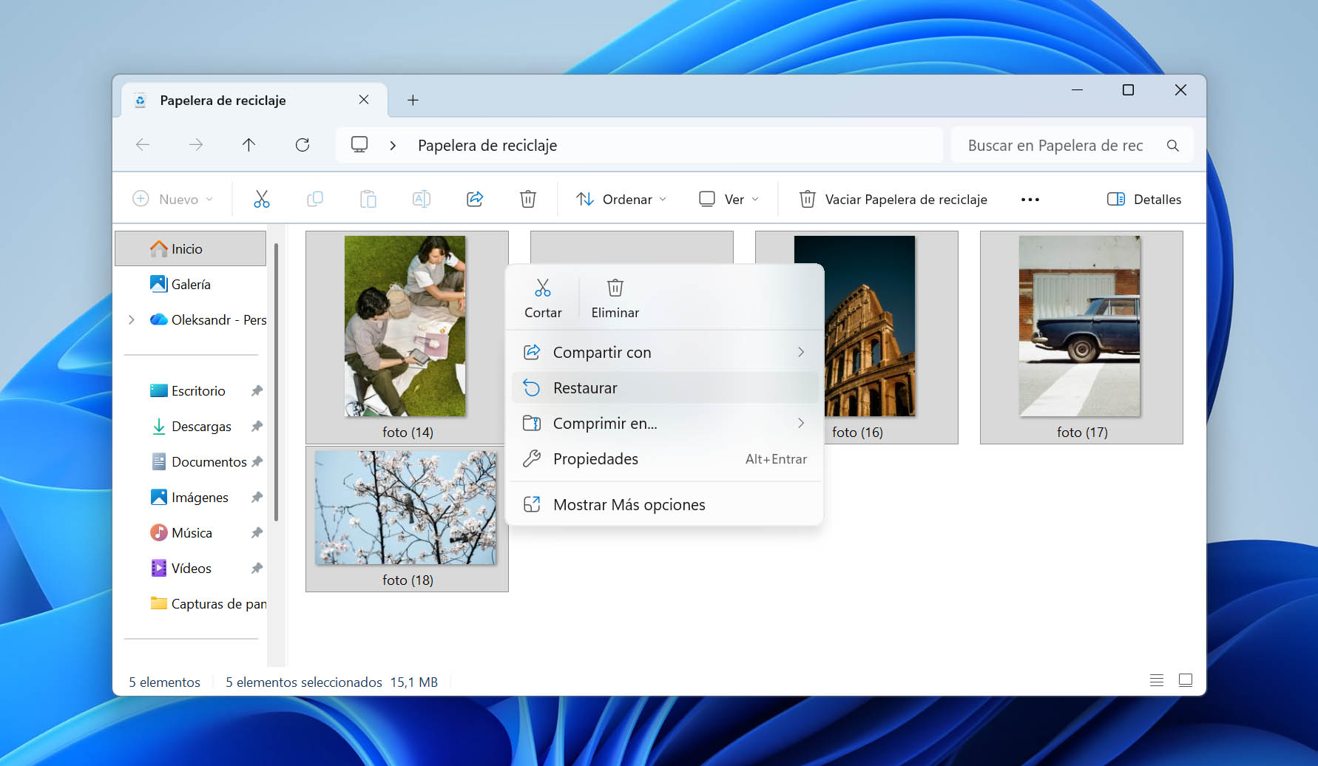Open the Comprimir en... submenu
1318x766 pixels.
click(665, 423)
